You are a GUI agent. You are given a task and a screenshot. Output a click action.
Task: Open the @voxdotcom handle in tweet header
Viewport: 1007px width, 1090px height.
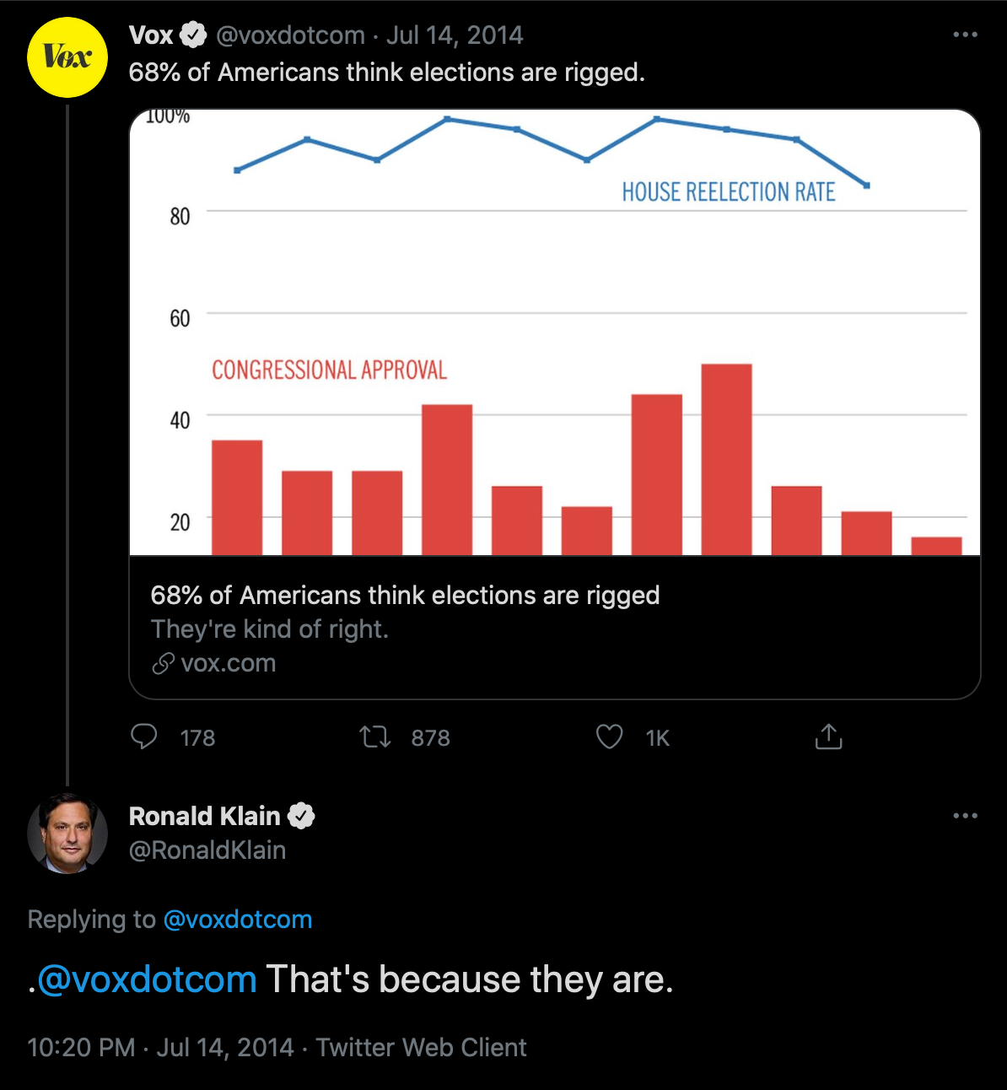coord(290,35)
